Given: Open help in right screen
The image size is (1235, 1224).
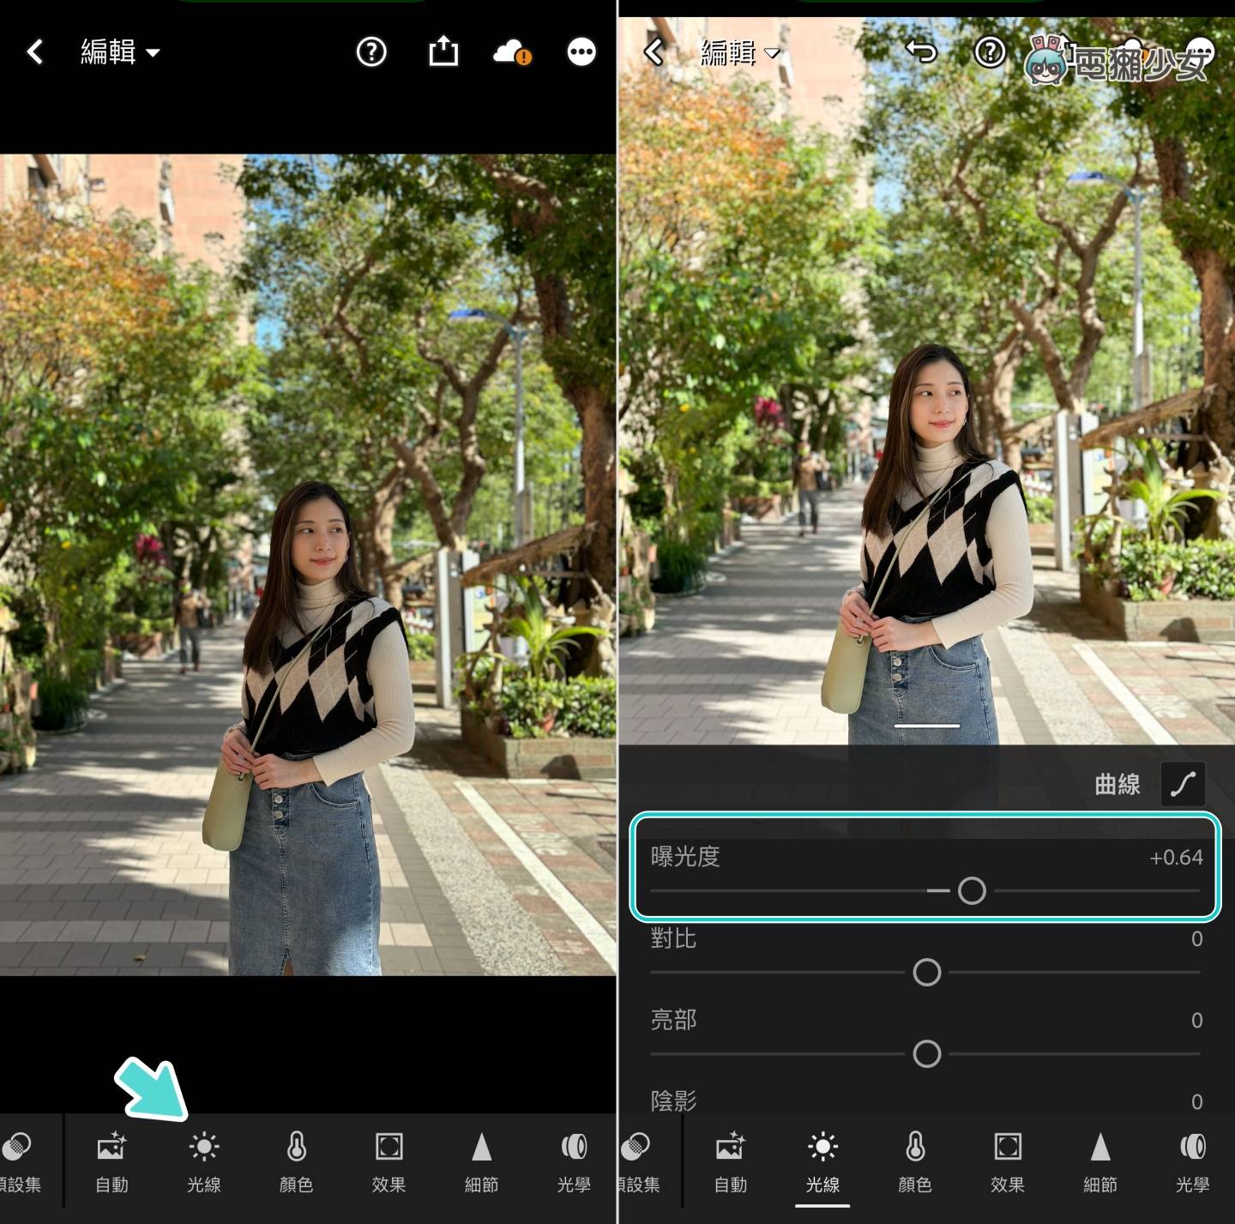Looking at the screenshot, I should pos(990,52).
